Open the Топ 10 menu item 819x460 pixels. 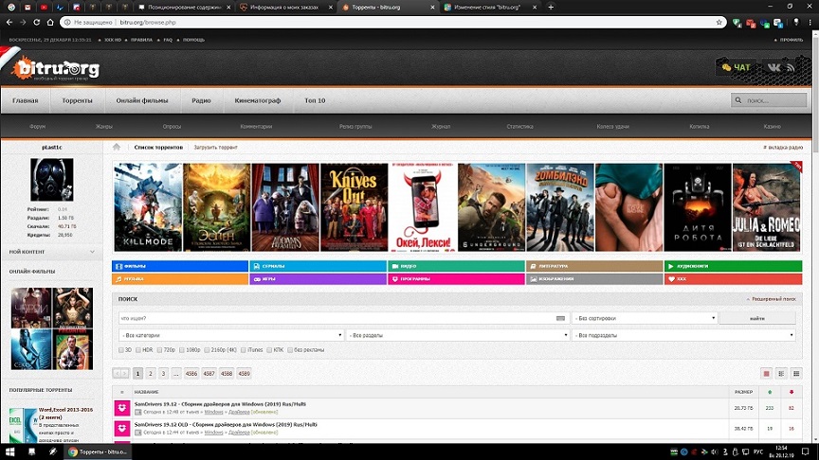[x=315, y=100]
